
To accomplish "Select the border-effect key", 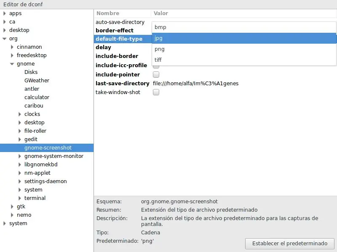I will coord(115,30).
